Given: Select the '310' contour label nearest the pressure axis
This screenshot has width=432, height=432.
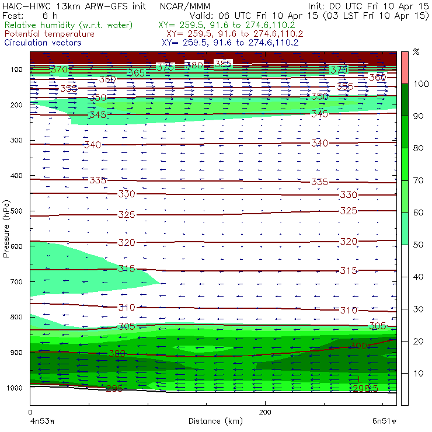Looking at the screenshot, I should tap(127, 308).
